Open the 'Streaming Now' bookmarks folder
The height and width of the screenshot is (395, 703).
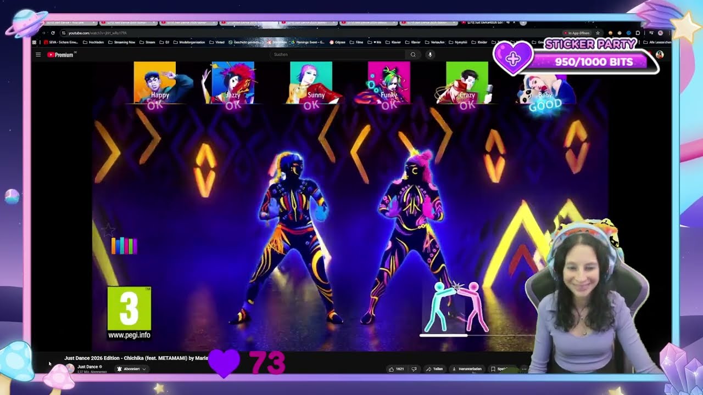tap(121, 42)
